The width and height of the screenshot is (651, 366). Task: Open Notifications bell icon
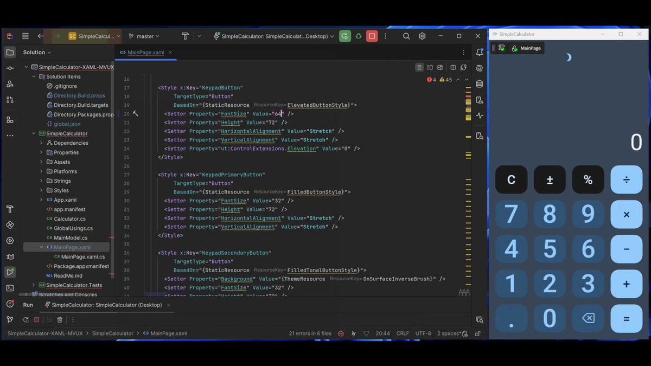coord(480,53)
